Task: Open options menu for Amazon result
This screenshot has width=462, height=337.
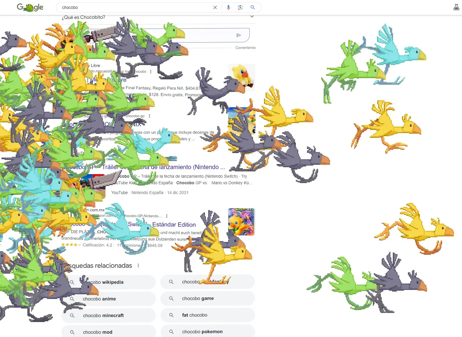Action: pos(167,216)
